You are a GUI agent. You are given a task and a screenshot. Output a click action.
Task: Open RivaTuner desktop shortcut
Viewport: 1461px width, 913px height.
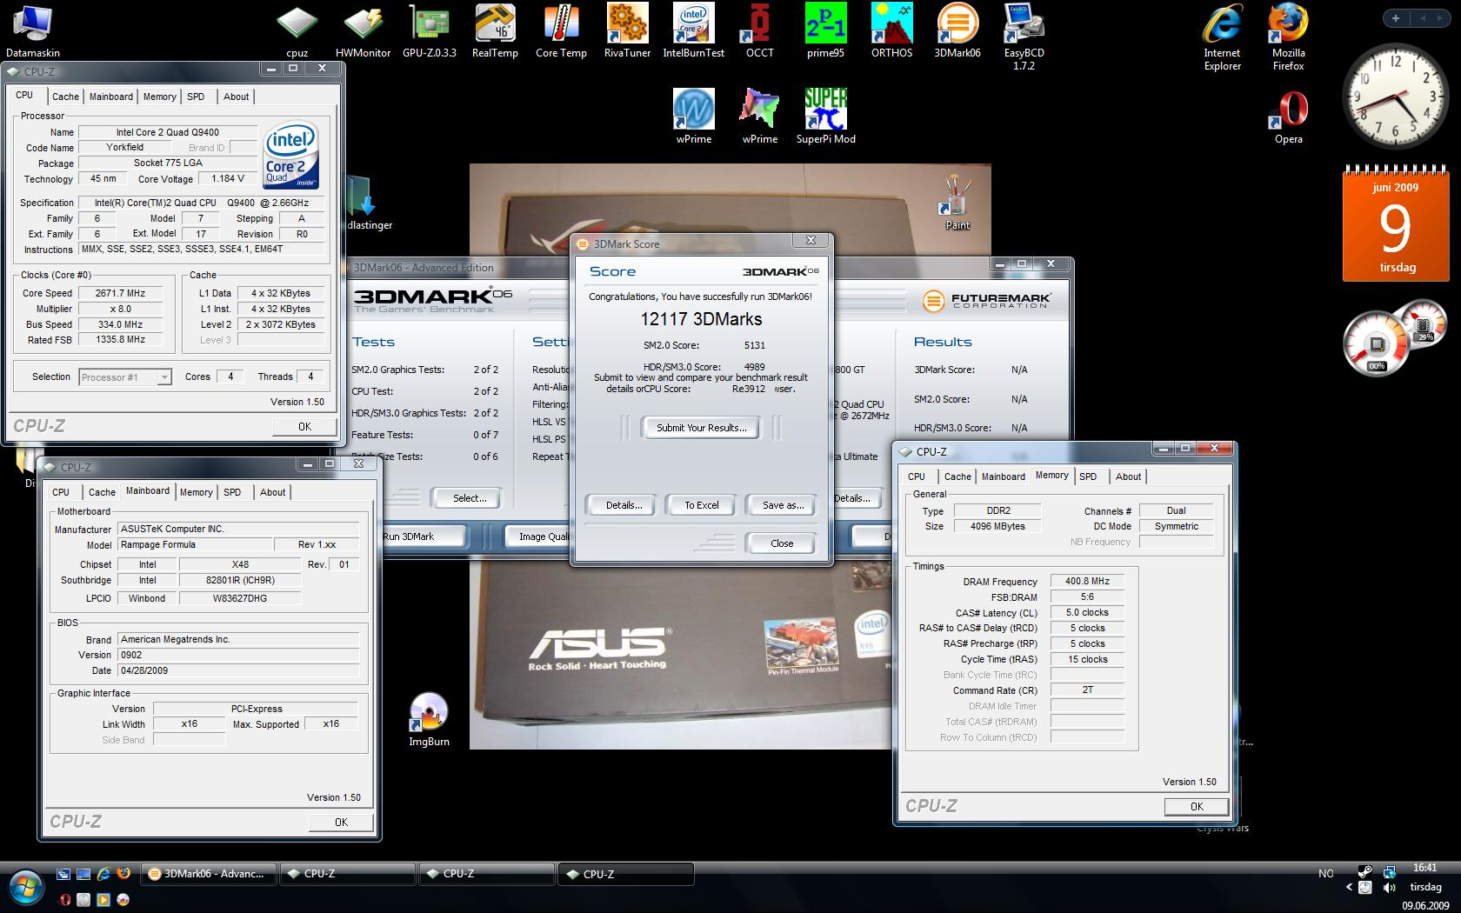(627, 31)
